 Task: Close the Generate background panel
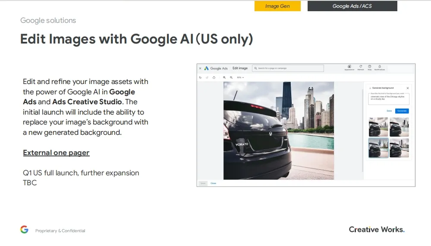click(x=408, y=88)
